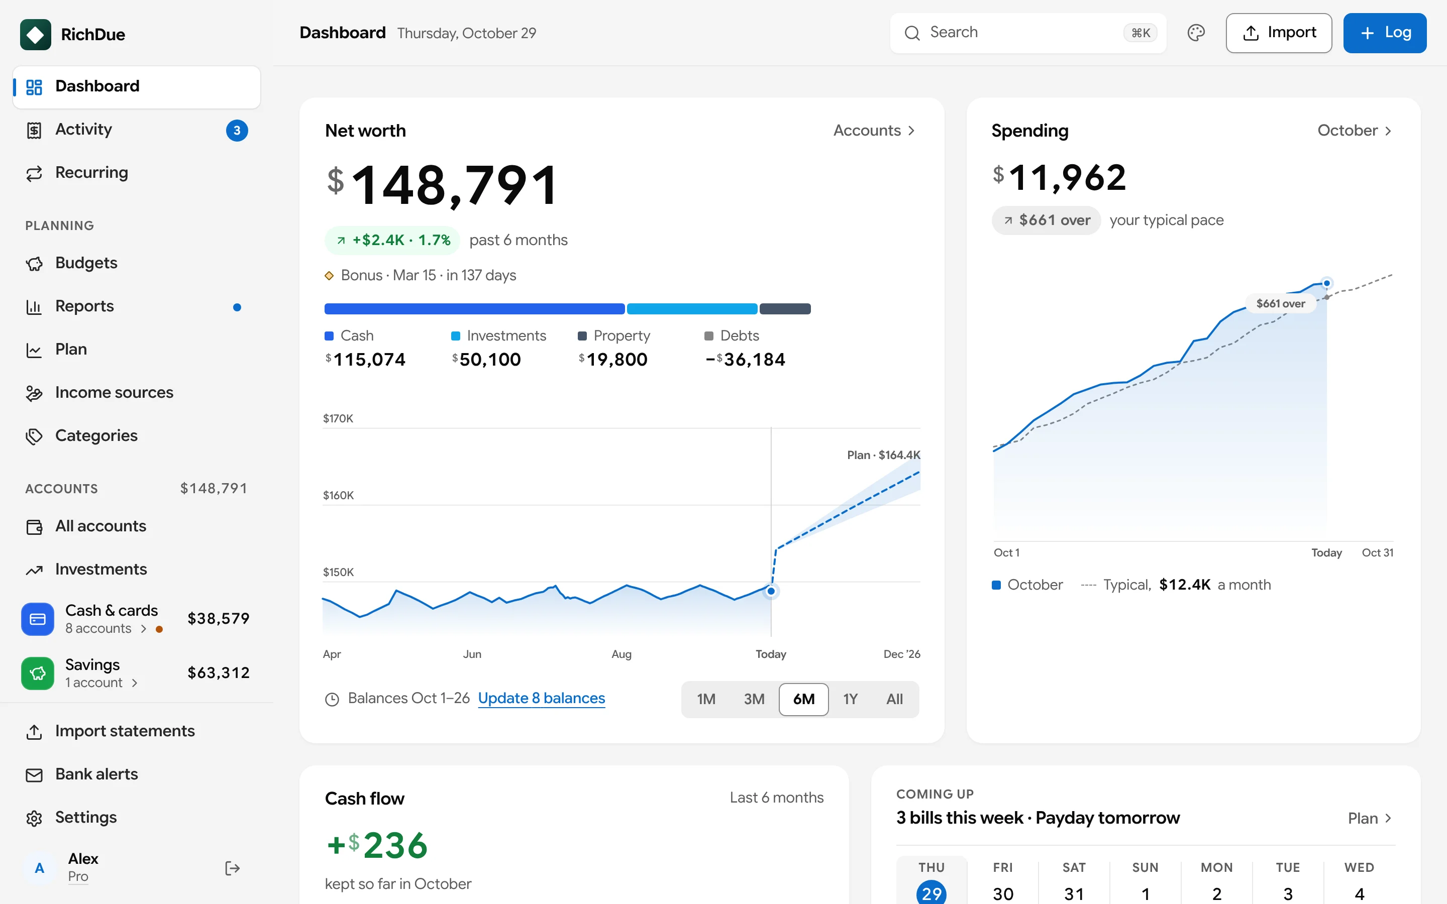Select the 1Y chart range
1447x904 pixels.
(850, 699)
